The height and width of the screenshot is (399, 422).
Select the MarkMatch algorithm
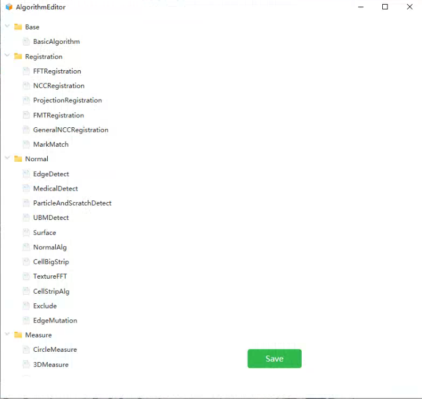coord(51,145)
